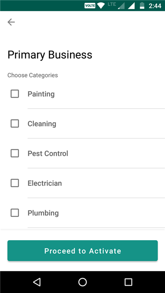Select the Plumbing checkbox
The height and width of the screenshot is (293, 165).
coord(15,213)
